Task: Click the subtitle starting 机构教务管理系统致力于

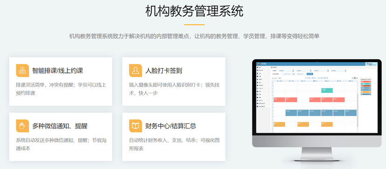Action: [194, 36]
